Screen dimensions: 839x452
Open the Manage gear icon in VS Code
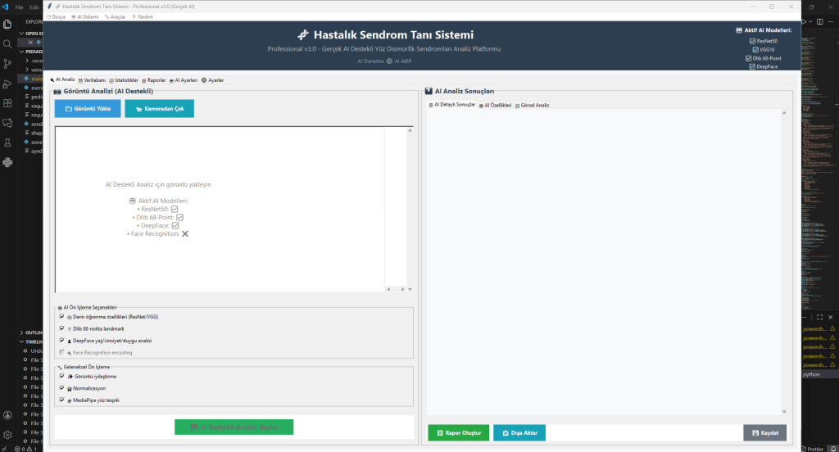click(8, 435)
